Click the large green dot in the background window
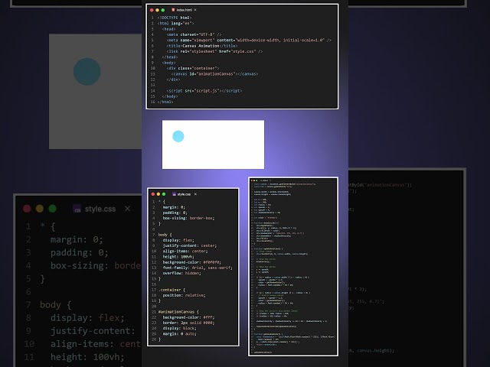Image resolution: width=490 pixels, height=367 pixels. tap(53, 209)
